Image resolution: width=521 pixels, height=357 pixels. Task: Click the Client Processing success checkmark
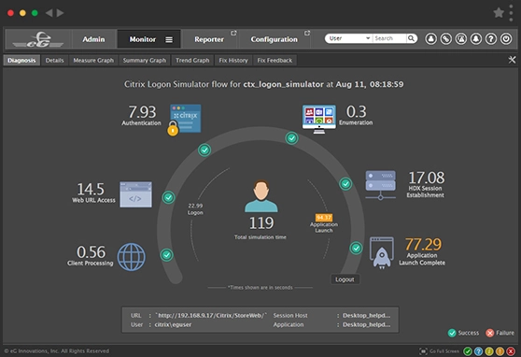tap(166, 255)
